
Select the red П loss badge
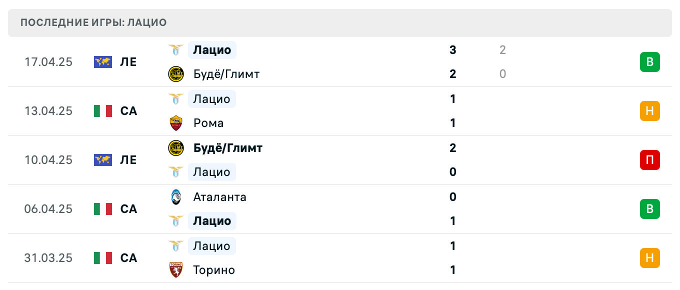pyautogui.click(x=650, y=160)
